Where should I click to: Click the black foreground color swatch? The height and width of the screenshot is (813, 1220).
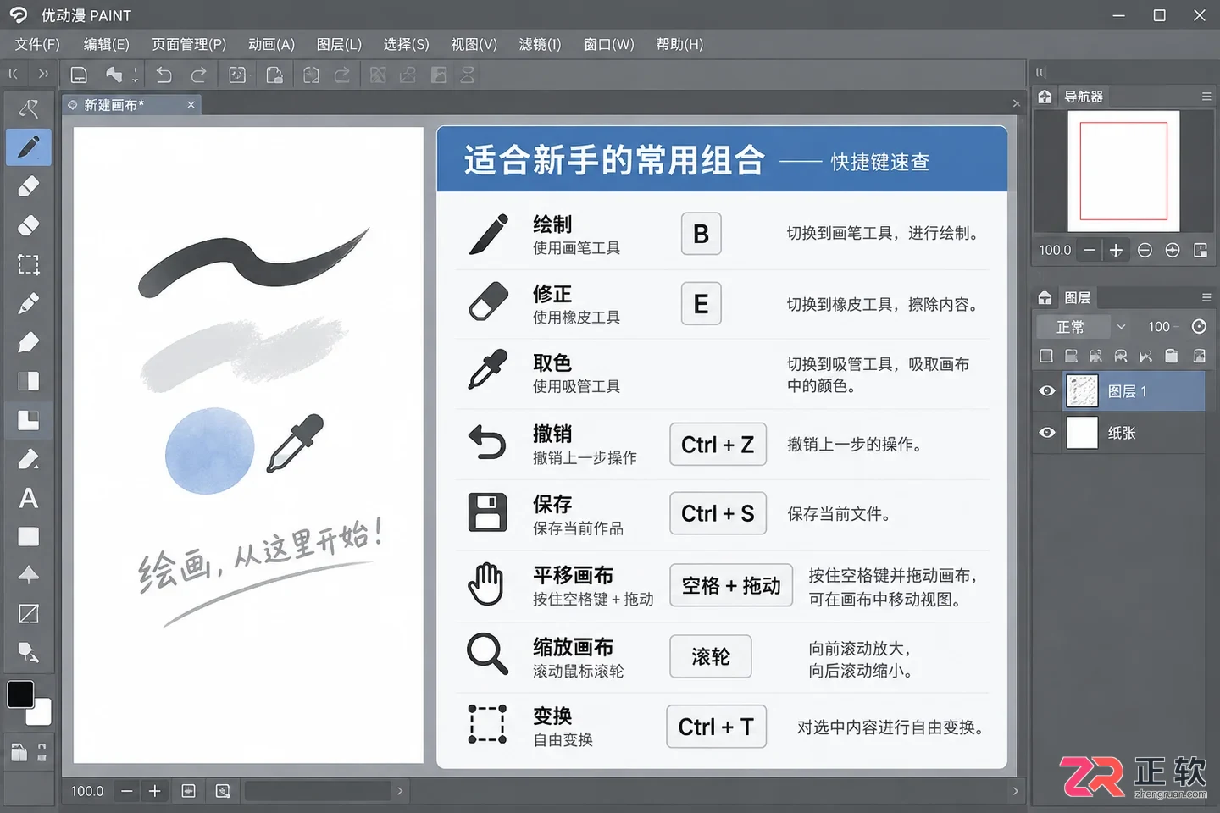20,694
